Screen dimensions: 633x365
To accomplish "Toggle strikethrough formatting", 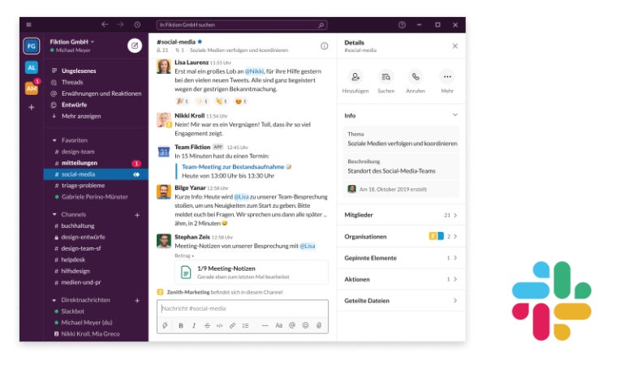I will (207, 325).
